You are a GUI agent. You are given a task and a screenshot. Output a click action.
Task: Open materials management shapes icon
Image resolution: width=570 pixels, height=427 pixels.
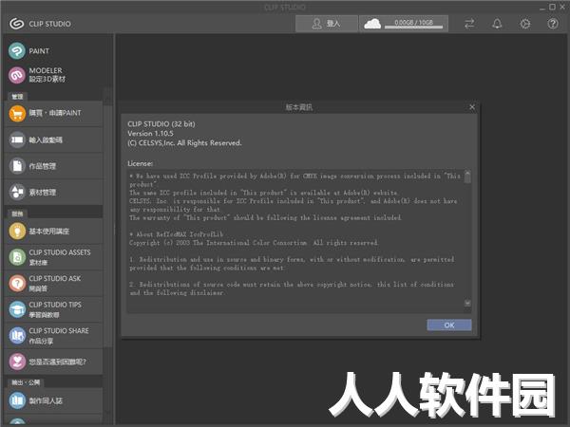[x=54, y=192]
